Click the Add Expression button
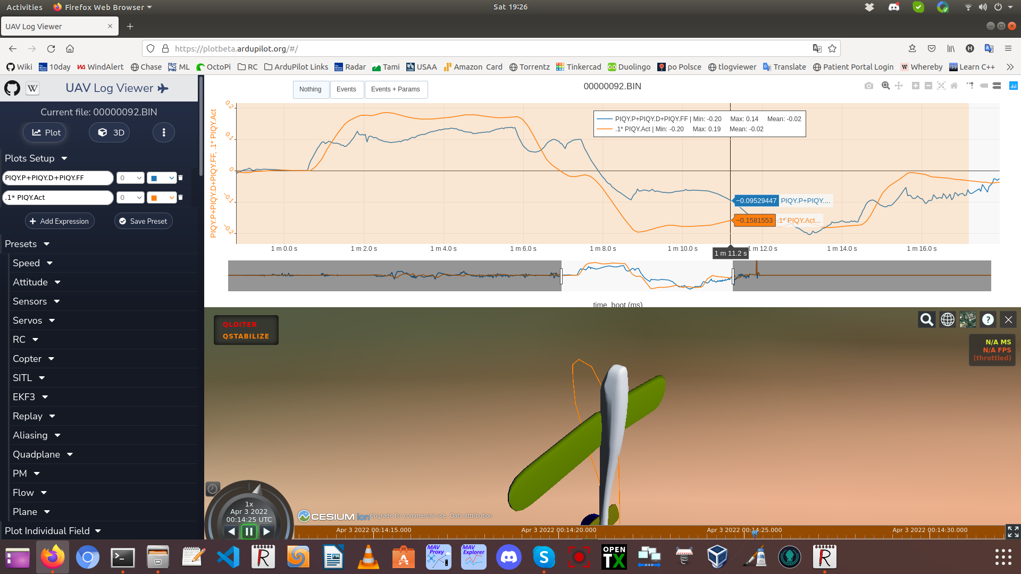The image size is (1021, 574). [x=60, y=221]
